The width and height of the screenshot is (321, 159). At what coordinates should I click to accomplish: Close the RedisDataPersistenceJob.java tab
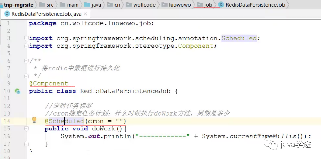(86, 14)
